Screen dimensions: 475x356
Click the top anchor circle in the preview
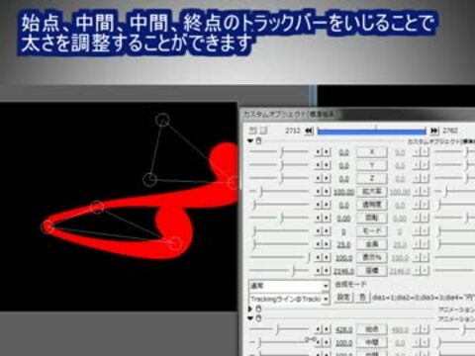point(162,120)
